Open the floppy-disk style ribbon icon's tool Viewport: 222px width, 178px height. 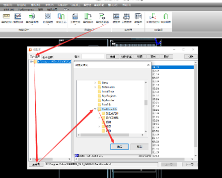[75, 16]
